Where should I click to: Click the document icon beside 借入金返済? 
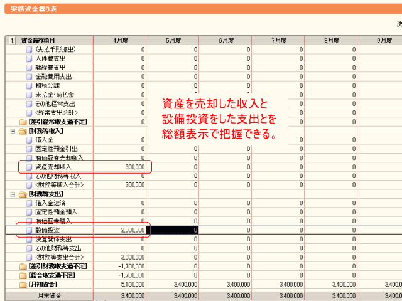(x=30, y=203)
